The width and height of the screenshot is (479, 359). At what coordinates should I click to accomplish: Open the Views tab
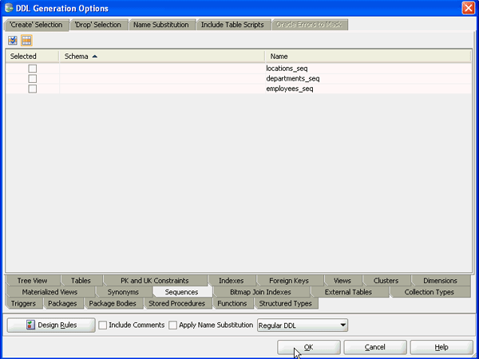click(x=342, y=281)
